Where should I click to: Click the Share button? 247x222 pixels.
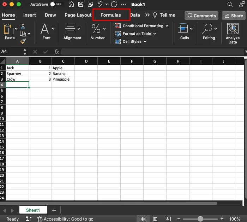pyautogui.click(x=234, y=16)
